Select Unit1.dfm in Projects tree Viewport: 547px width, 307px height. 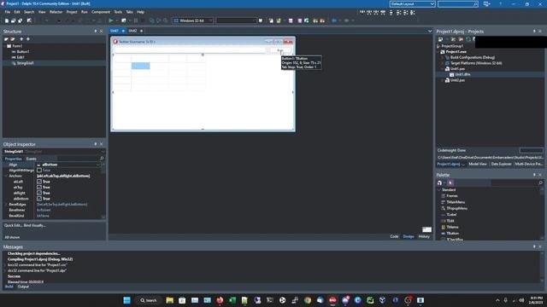[462, 74]
